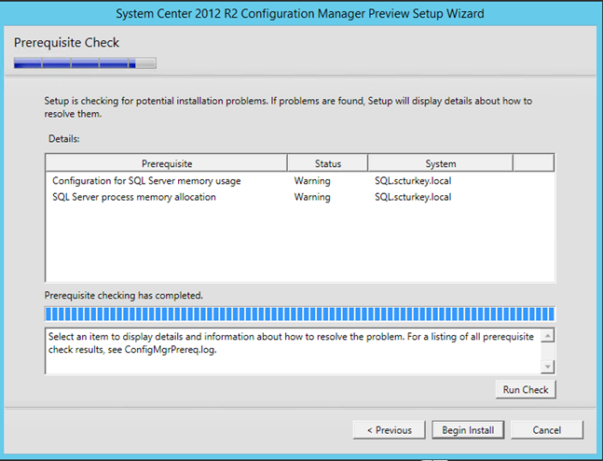Click SQL.scturkey.local in the second row
The image size is (603, 461).
[413, 197]
